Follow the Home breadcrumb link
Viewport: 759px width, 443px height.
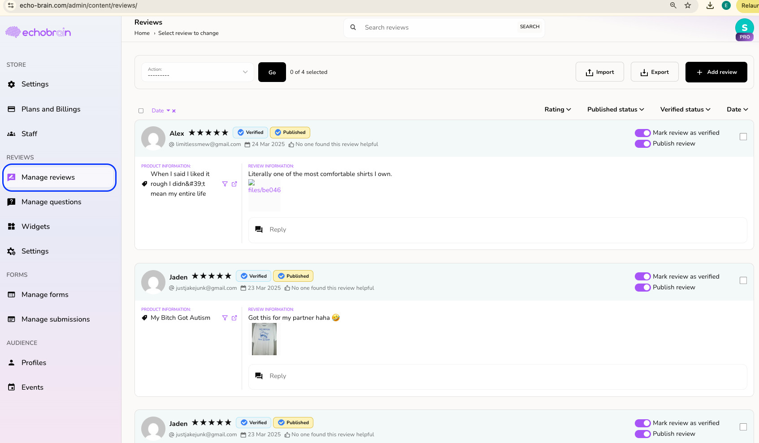[x=142, y=33]
